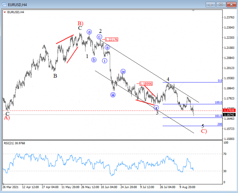This screenshot has width=238, height=193.
Task: Click the EURUSD,H4 title bar text
Action: click(x=17, y=5)
